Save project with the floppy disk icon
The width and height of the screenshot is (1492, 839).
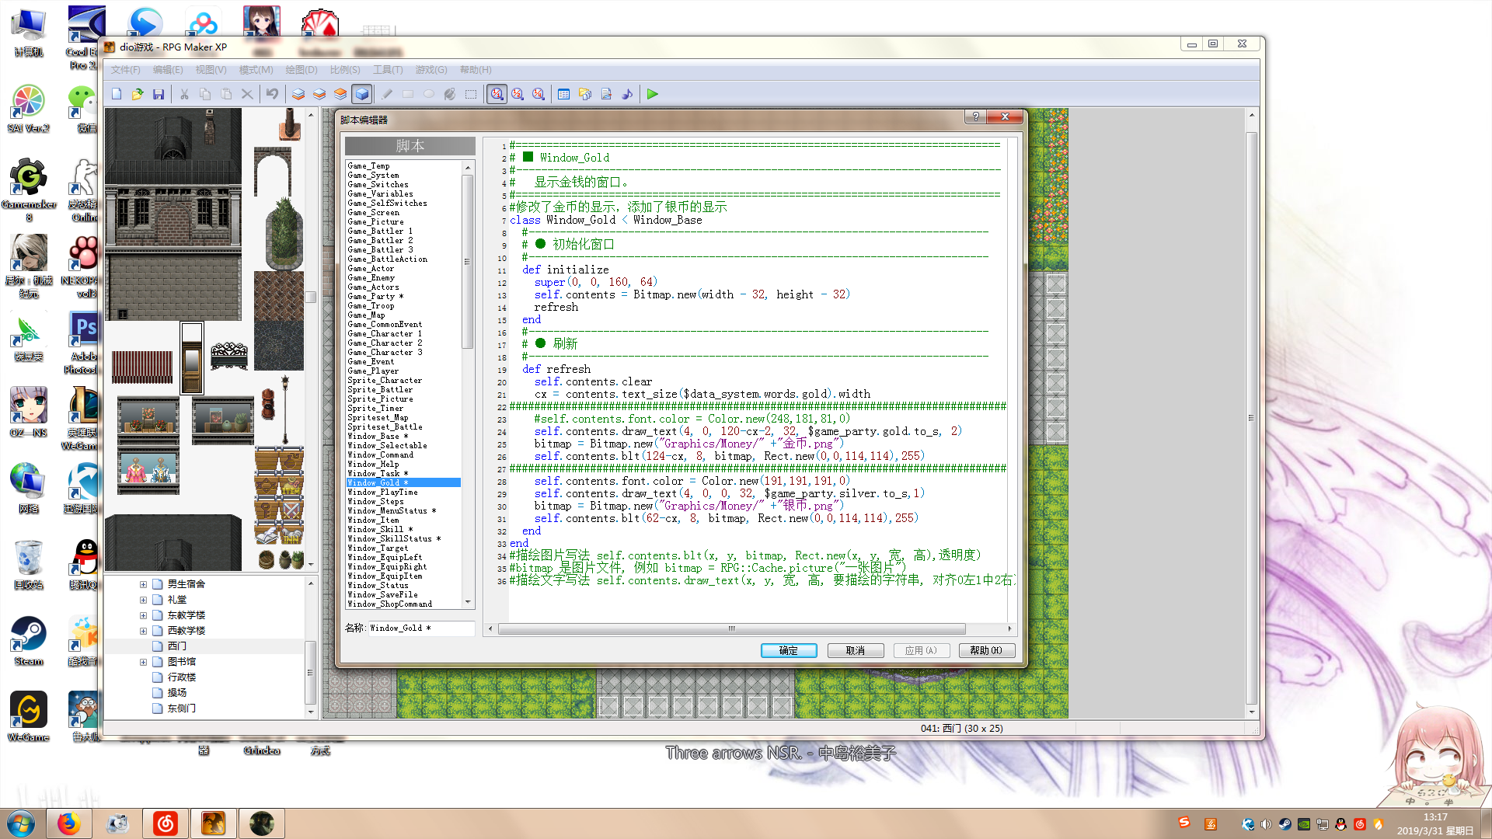(x=159, y=94)
